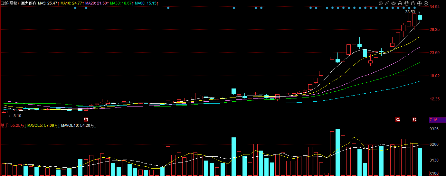Viewport: 446px width, 176px height.
Task: Click the 33.53 high price annotation
Action: 410,12
